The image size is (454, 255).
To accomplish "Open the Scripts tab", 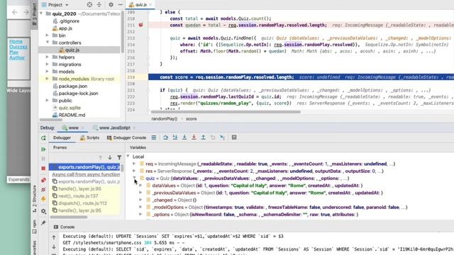I will pyautogui.click(x=90, y=138).
